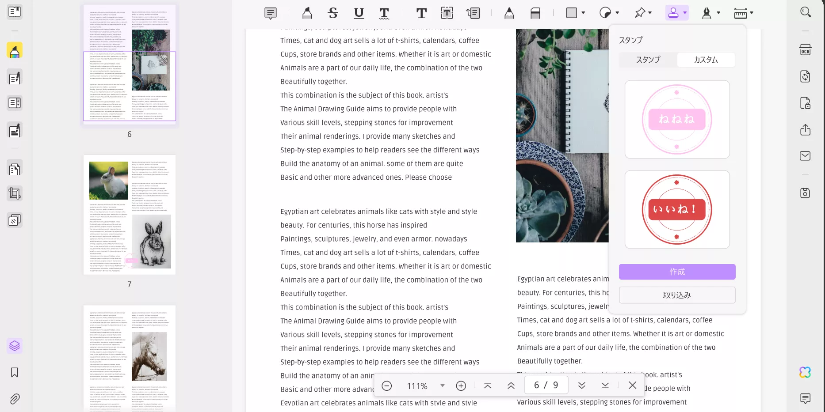The height and width of the screenshot is (412, 825).
Task: Choose the underline annotation tool
Action: (359, 13)
